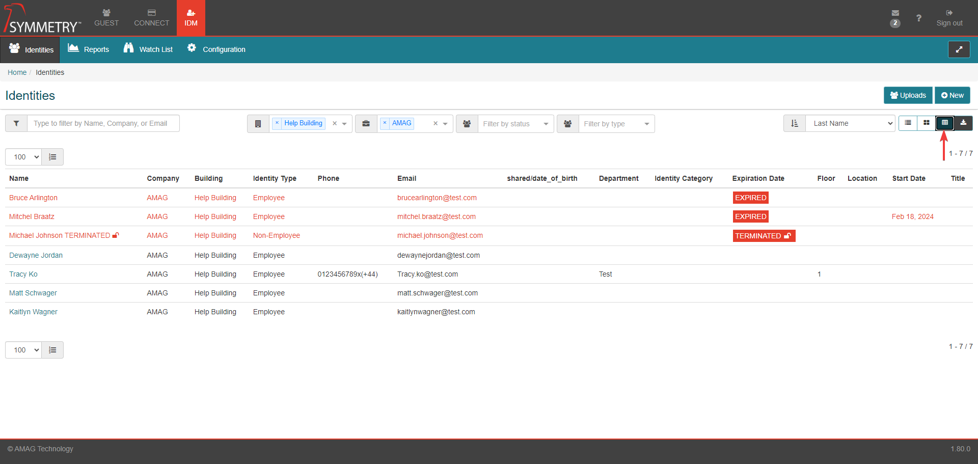Click the New identity button
Image resolution: width=978 pixels, height=464 pixels.
coord(952,95)
